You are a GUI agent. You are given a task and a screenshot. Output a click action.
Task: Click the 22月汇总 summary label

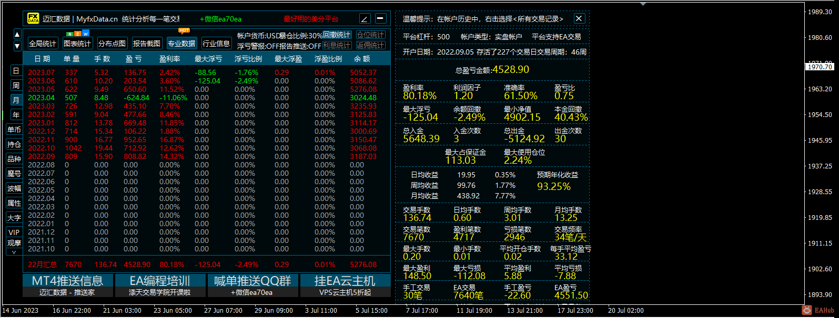[43, 264]
